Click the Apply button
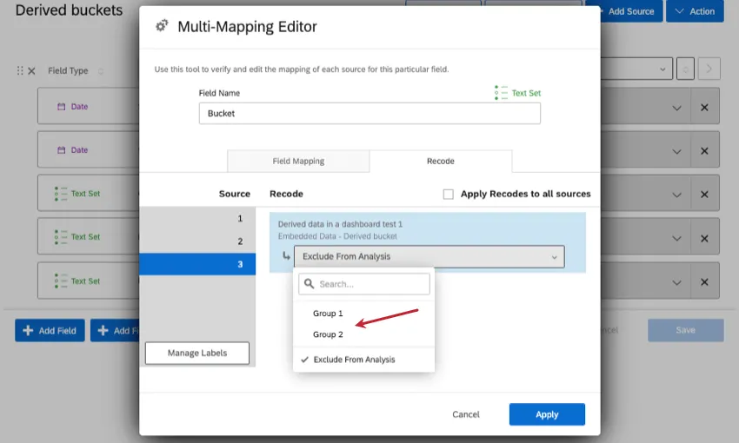 pyautogui.click(x=547, y=414)
